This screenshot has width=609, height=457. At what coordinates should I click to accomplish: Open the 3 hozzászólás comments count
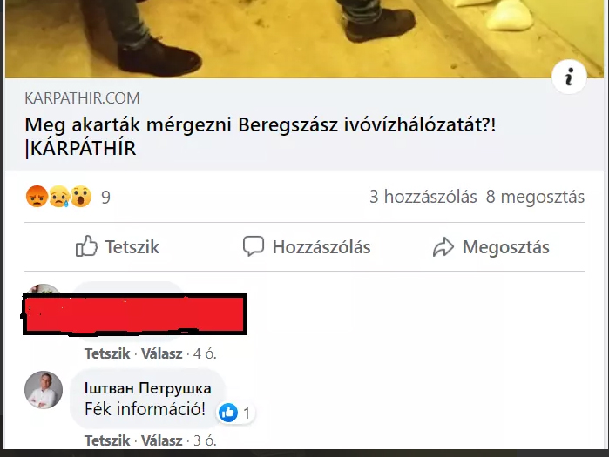coord(423,197)
